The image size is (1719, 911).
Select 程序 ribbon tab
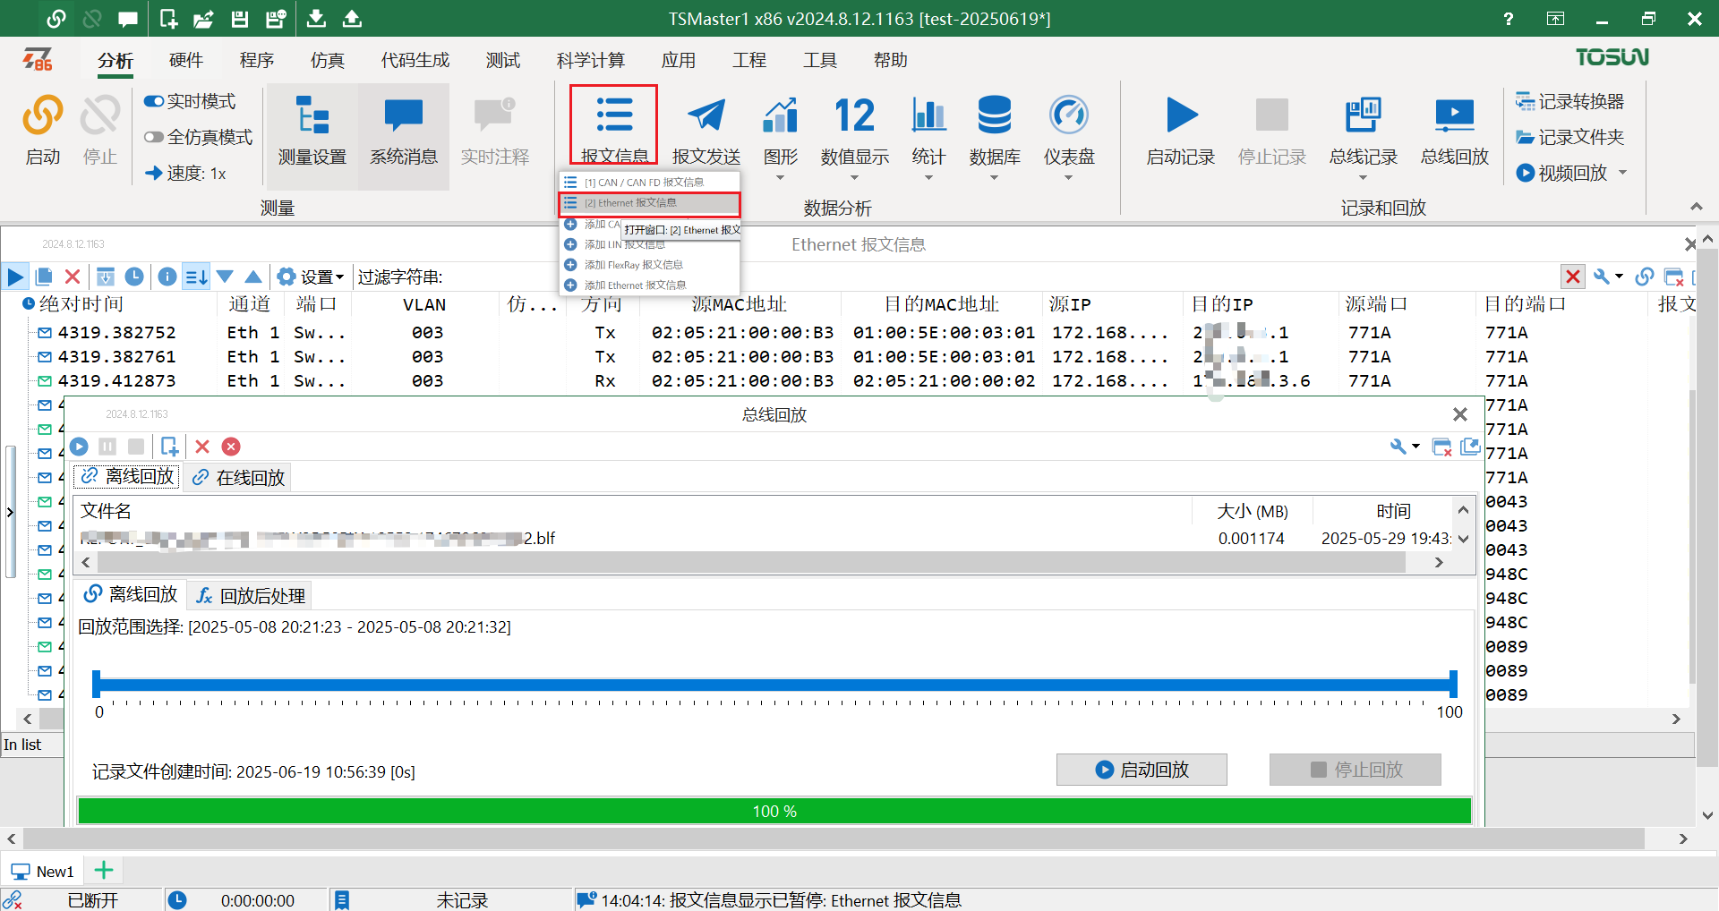tap(257, 60)
